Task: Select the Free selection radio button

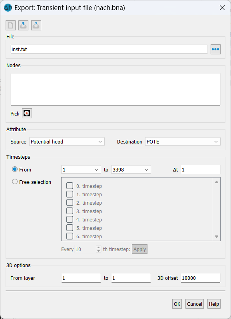Action: click(x=15, y=181)
